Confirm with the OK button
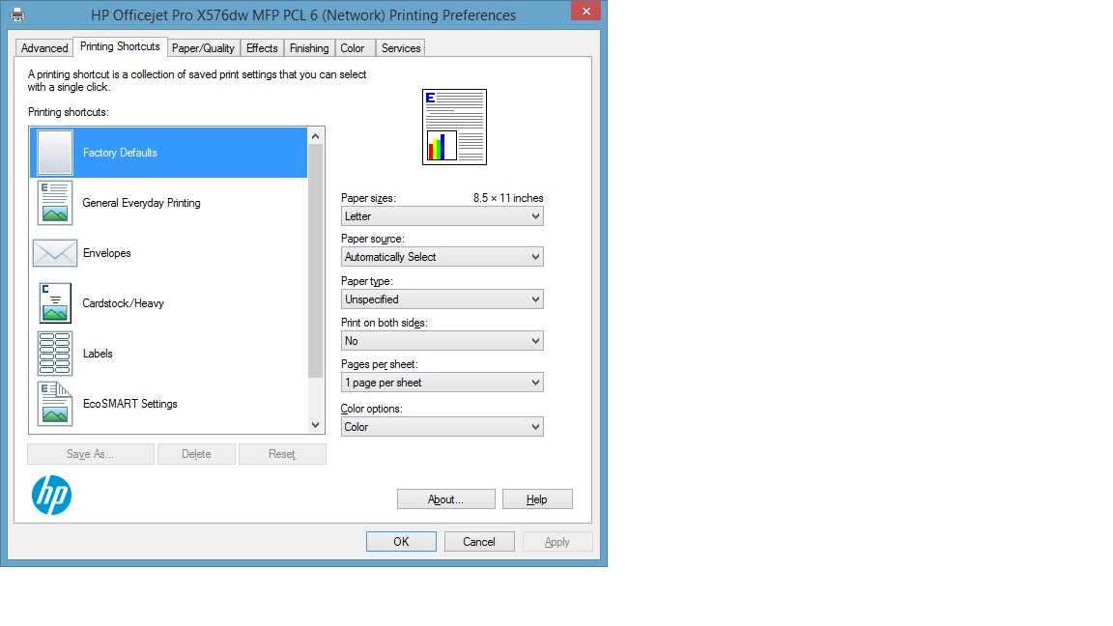 tap(401, 542)
